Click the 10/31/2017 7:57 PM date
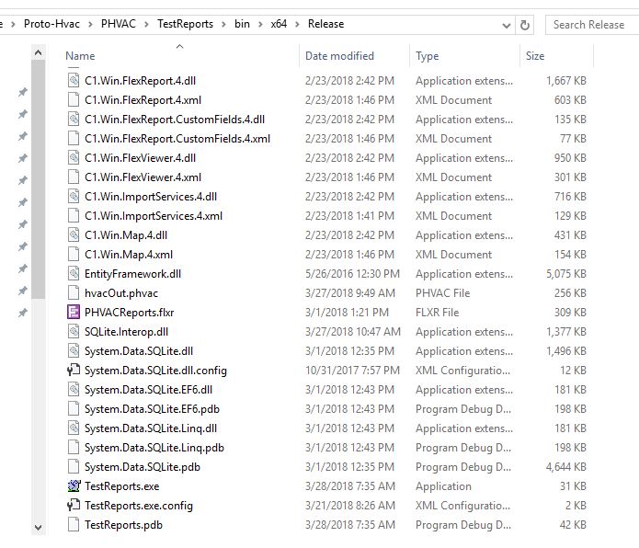639x548 pixels. click(352, 371)
